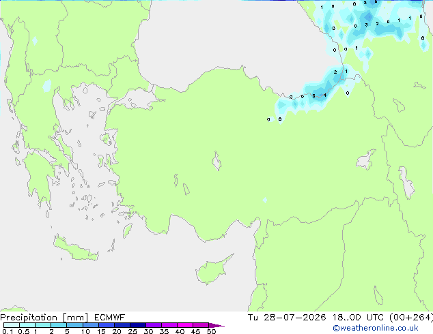
Task: Click the Precipitation [mm] title text
Action: (x=44, y=318)
